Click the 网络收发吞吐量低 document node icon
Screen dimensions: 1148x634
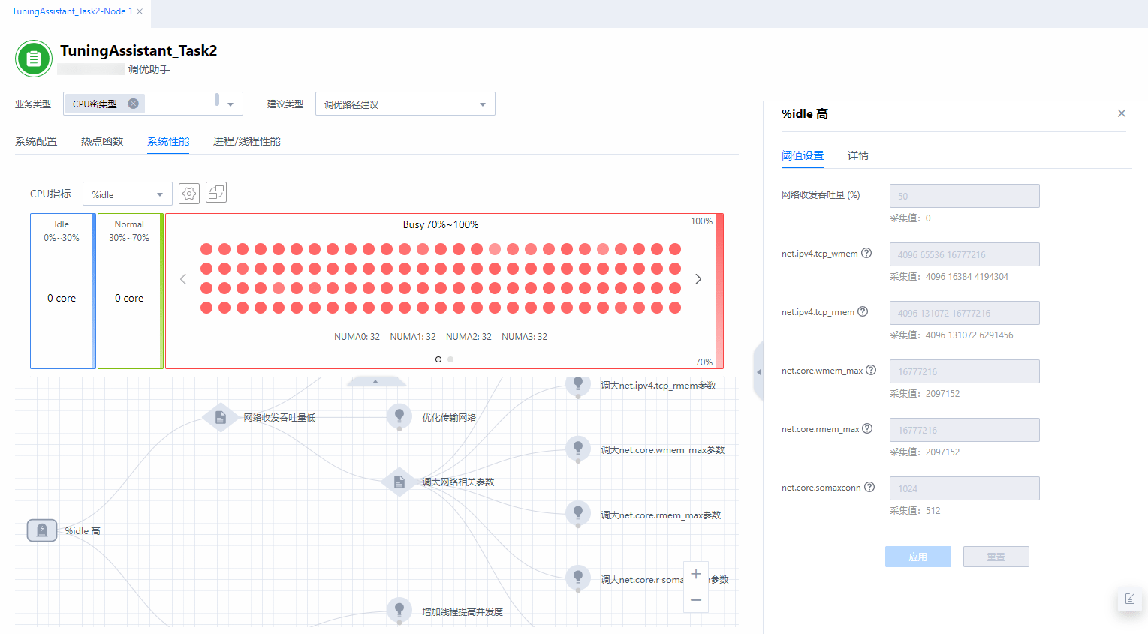pyautogui.click(x=221, y=417)
